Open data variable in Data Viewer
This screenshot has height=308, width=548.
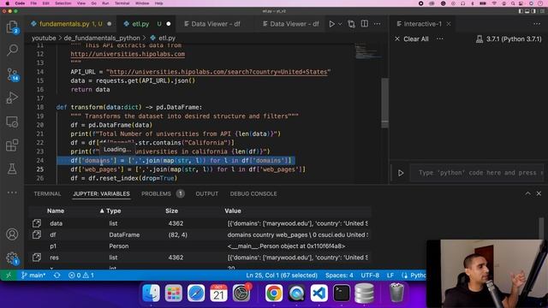point(36,223)
